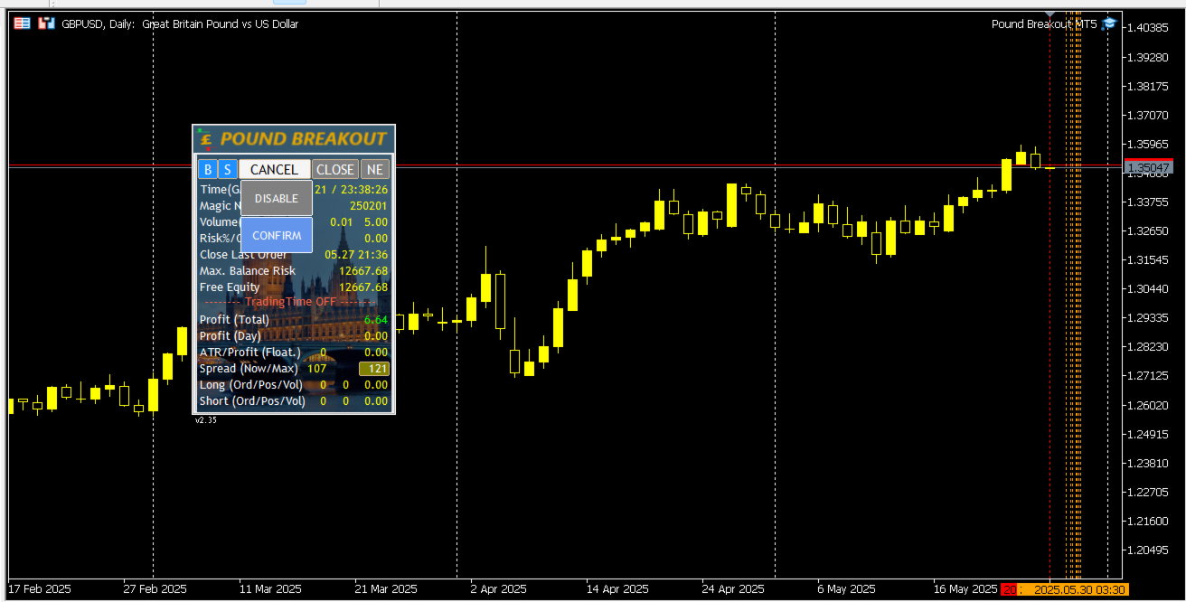Viewport: 1186px width, 602px height.
Task: Click the Volume value 0.01
Action: pos(342,222)
